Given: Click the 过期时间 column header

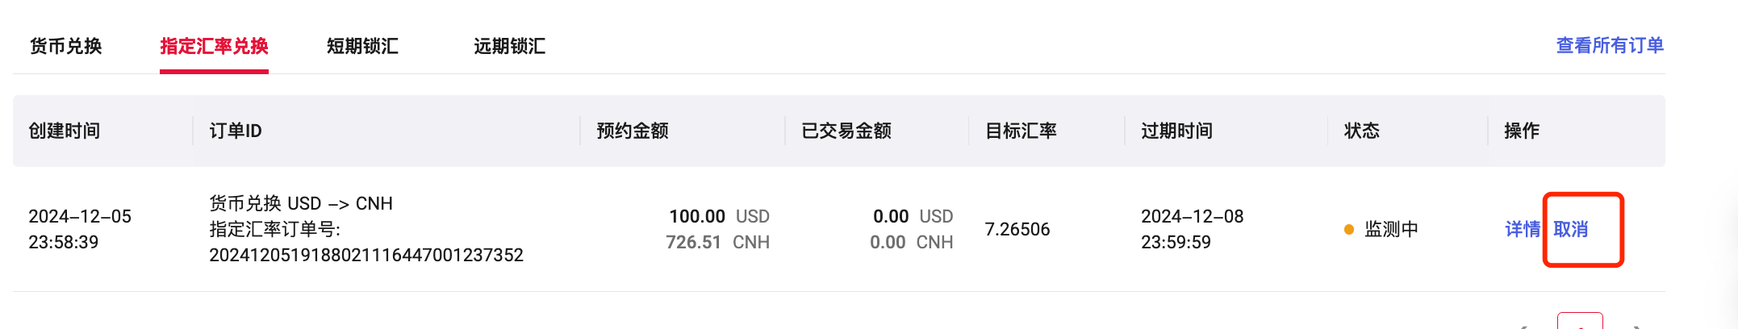Looking at the screenshot, I should (x=1176, y=131).
